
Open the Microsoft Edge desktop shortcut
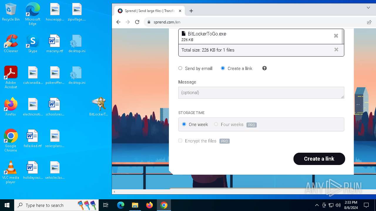33,14
